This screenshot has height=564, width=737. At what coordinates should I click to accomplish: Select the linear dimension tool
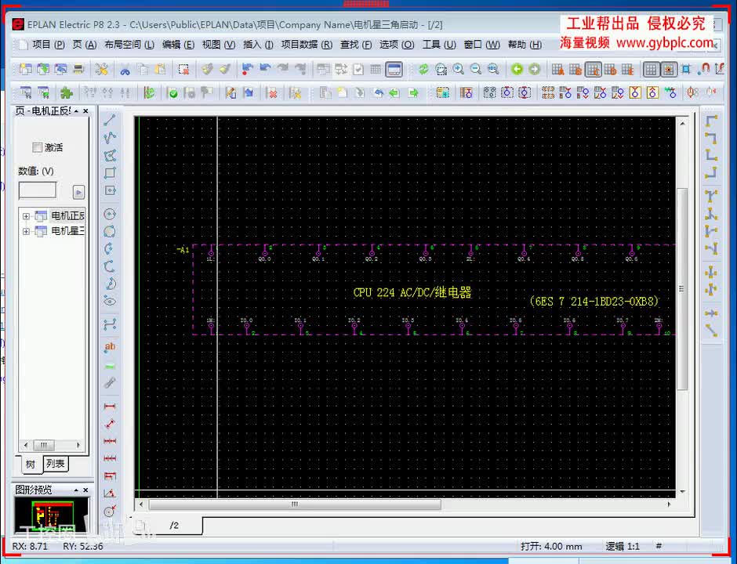110,407
